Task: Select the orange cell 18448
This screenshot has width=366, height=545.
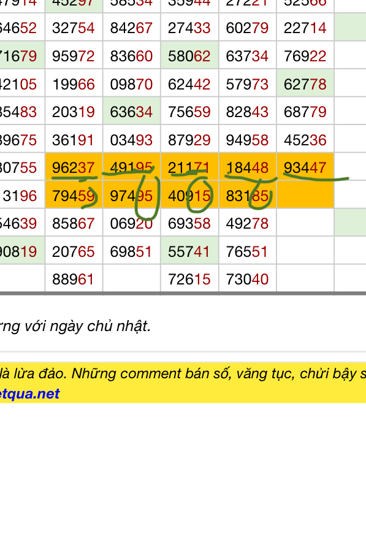Action: (248, 167)
